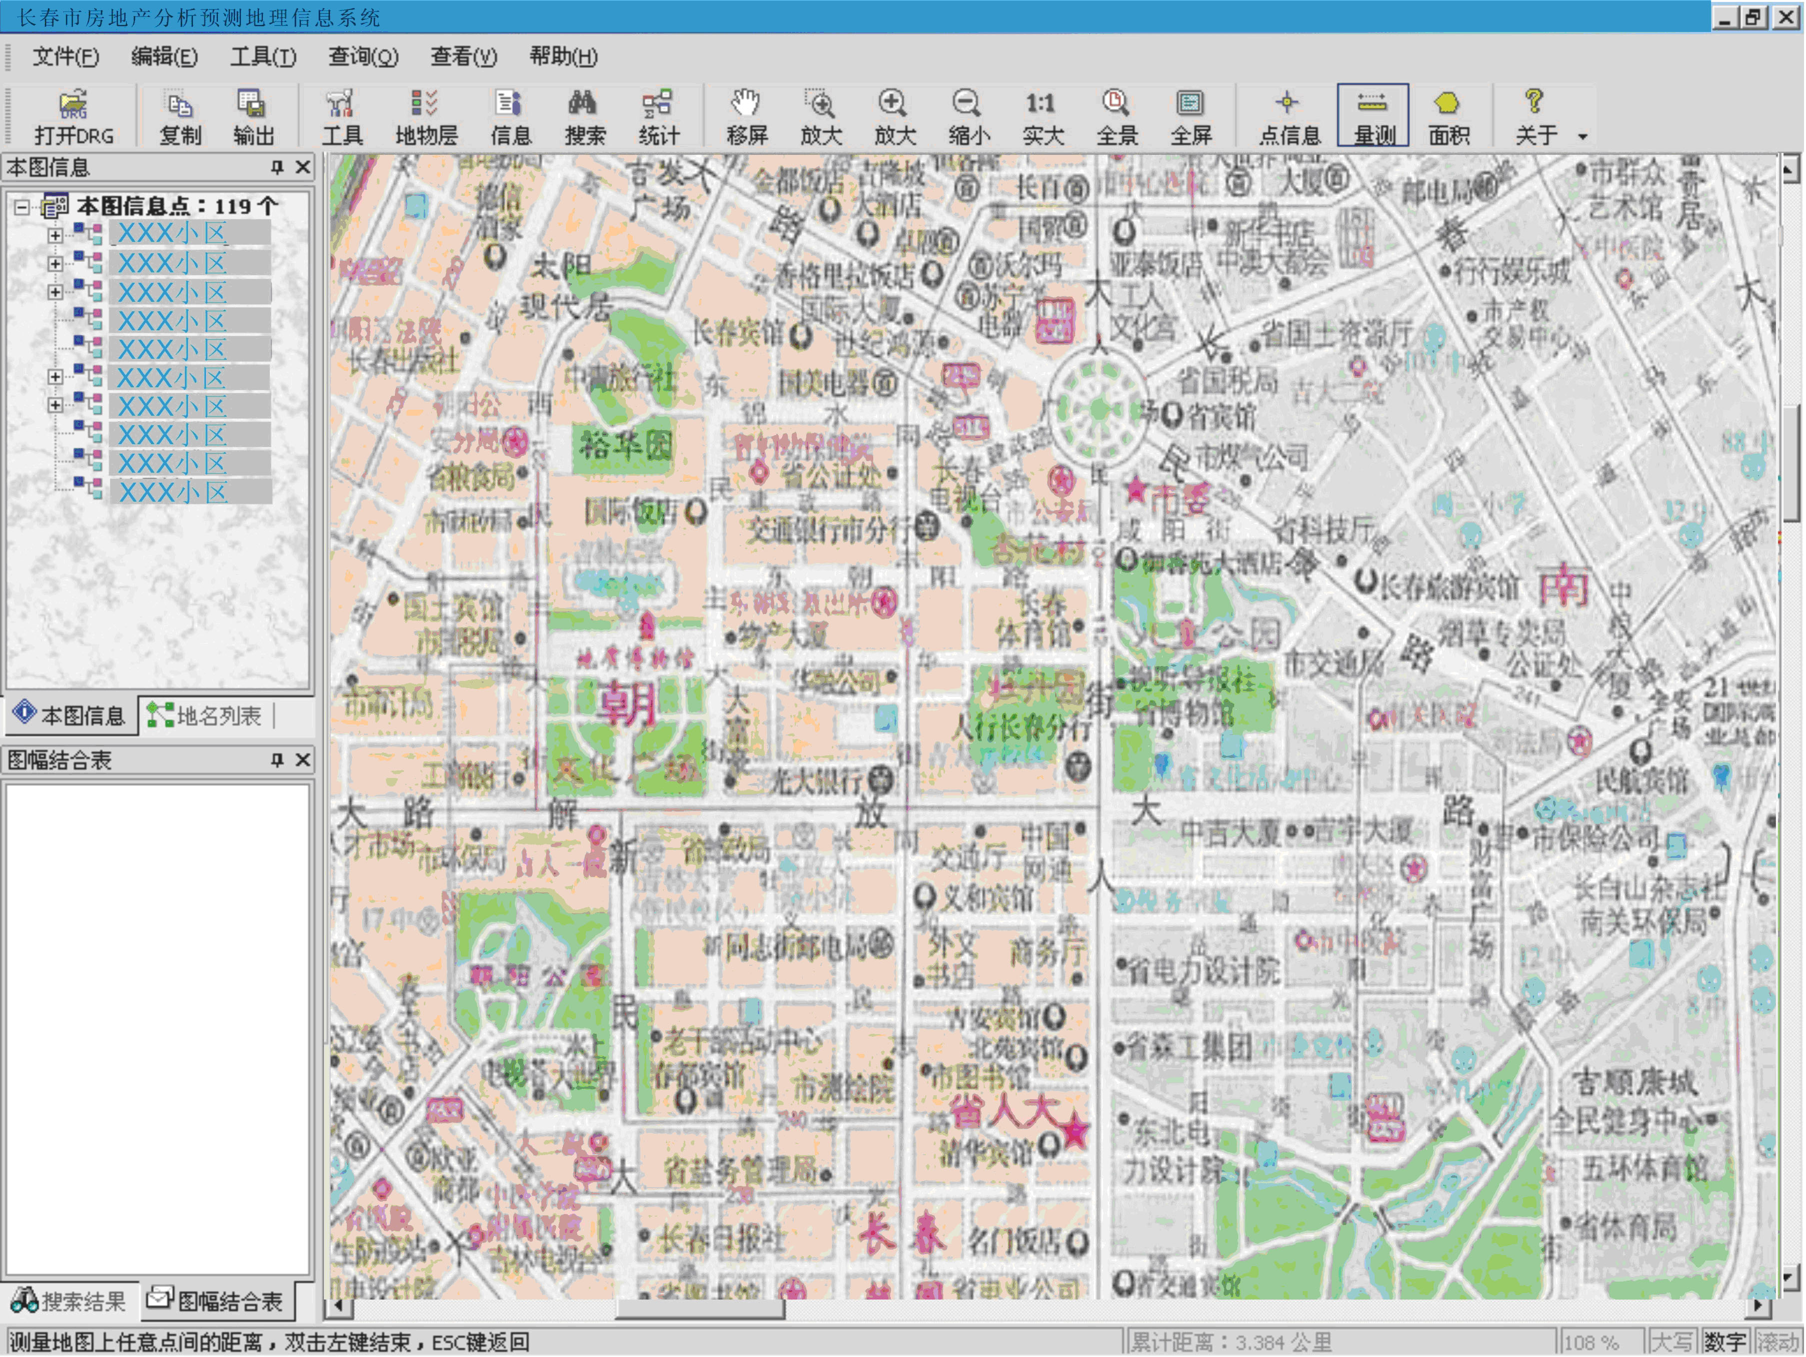Select the 本图信息点：119个 root label
The width and height of the screenshot is (1806, 1357).
point(178,206)
